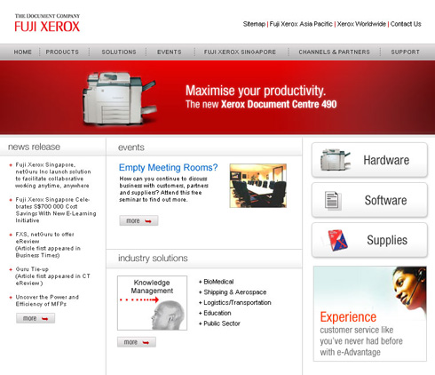435x375 pixels.
Task: Click the more button under news release
Action: click(36, 318)
